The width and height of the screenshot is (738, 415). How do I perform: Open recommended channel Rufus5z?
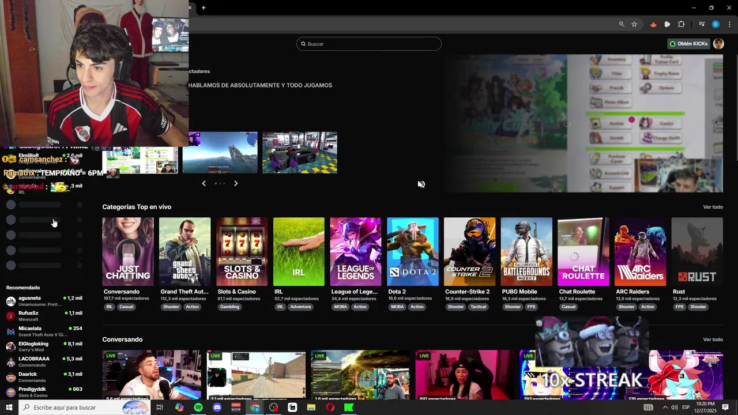(x=45, y=316)
